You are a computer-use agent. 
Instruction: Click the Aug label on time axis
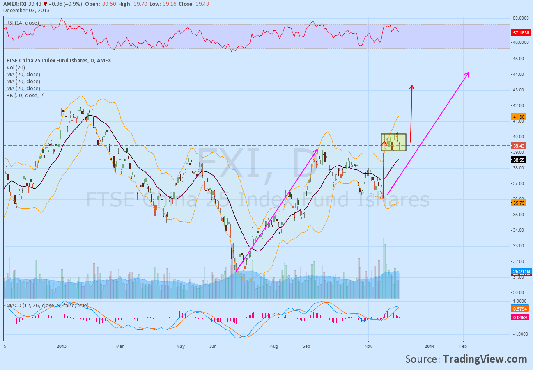(x=274, y=346)
